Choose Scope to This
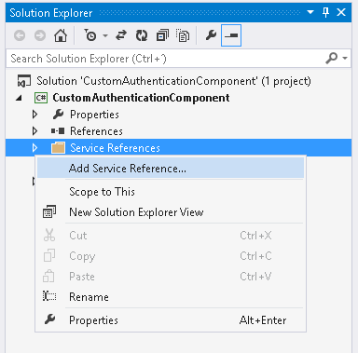358x353 pixels. pos(171,192)
